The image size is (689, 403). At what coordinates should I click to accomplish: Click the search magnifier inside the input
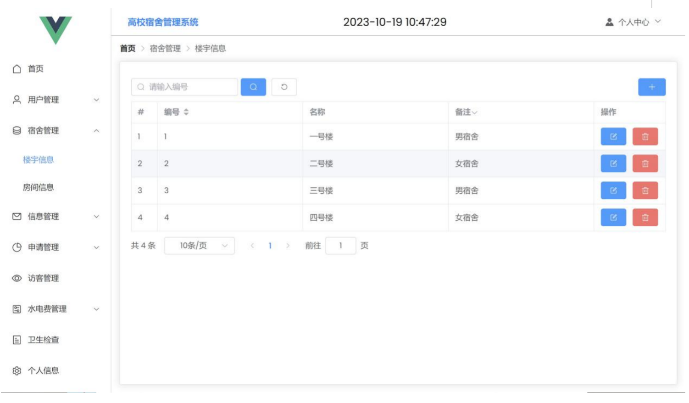(x=141, y=87)
